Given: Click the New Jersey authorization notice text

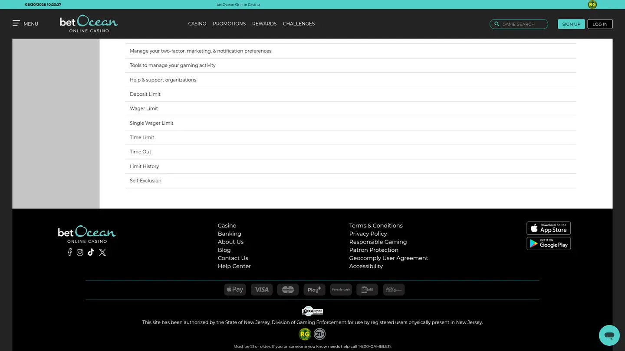Looking at the screenshot, I should coord(312,322).
